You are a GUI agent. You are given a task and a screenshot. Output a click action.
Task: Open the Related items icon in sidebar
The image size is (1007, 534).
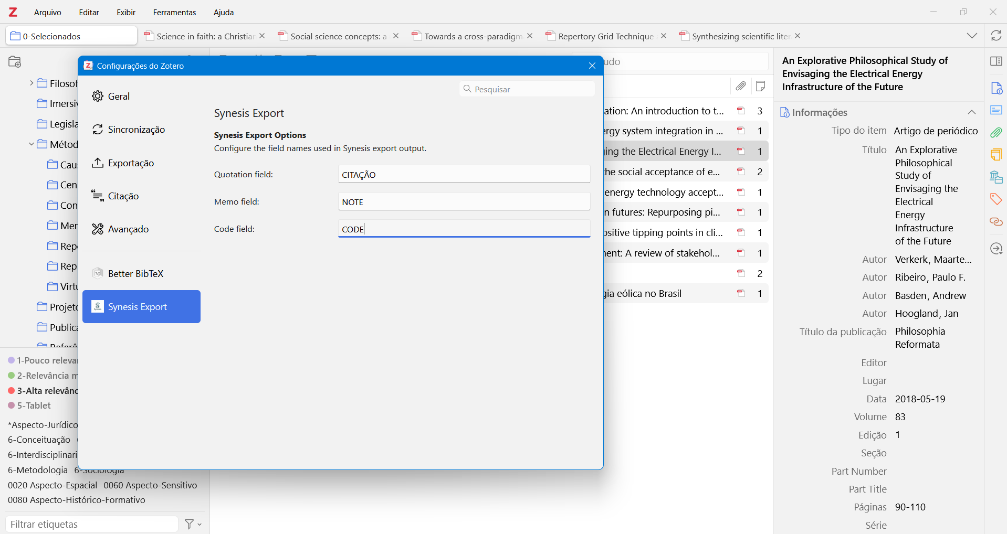(x=996, y=222)
